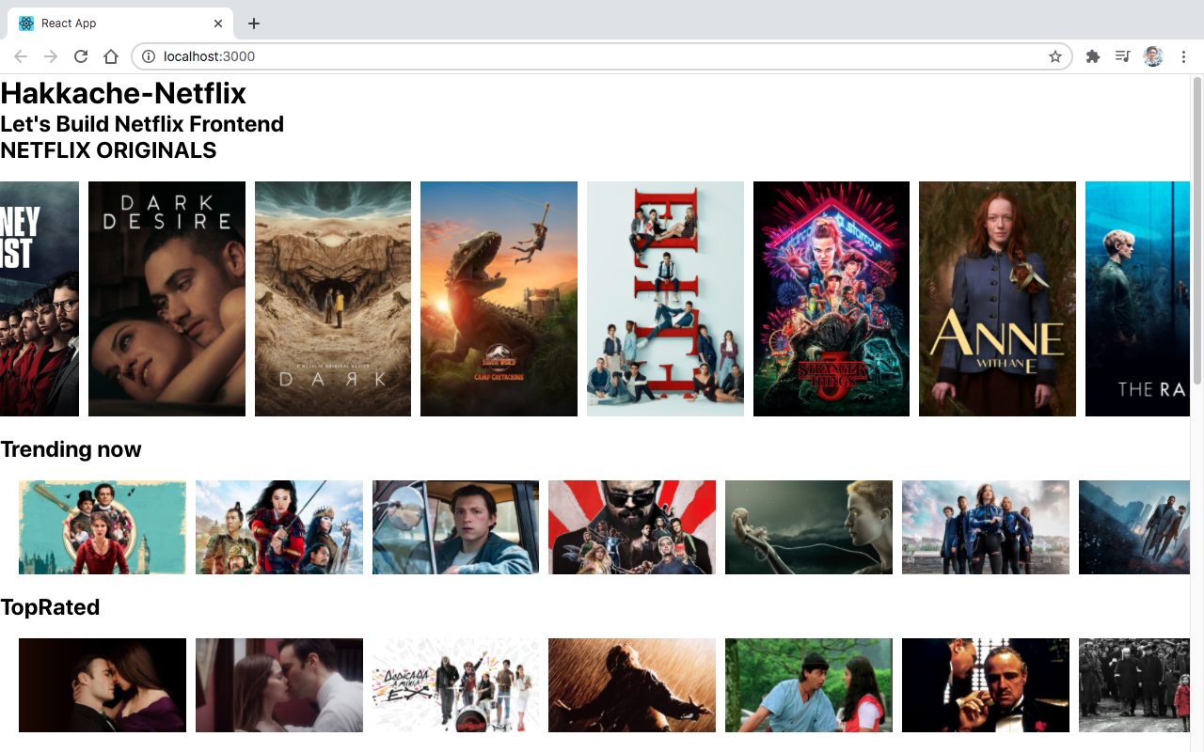The image size is (1204, 752).
Task: Click the browser back arrow
Action: coord(21,56)
